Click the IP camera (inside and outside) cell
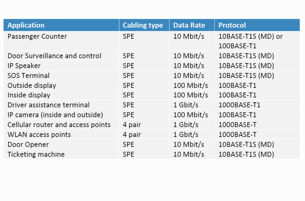This screenshot has height=201, width=305. tap(55, 115)
